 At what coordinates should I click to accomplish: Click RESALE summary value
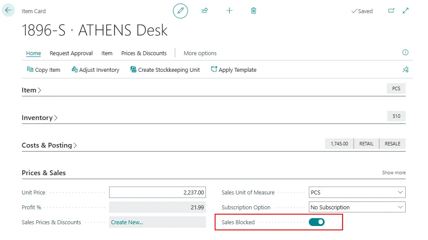[x=393, y=144]
